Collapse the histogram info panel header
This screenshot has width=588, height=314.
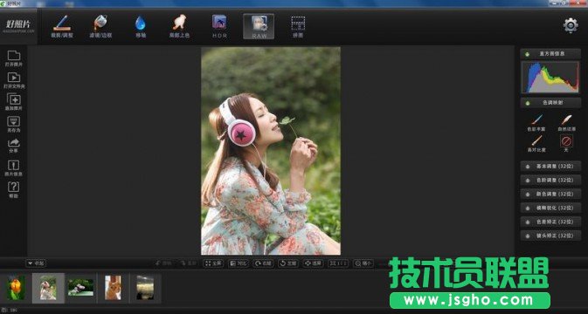[x=550, y=54]
